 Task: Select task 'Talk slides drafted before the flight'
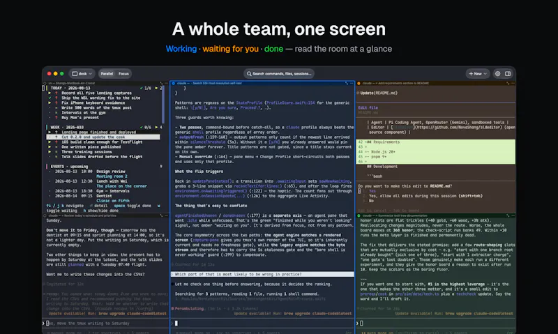click(102, 156)
